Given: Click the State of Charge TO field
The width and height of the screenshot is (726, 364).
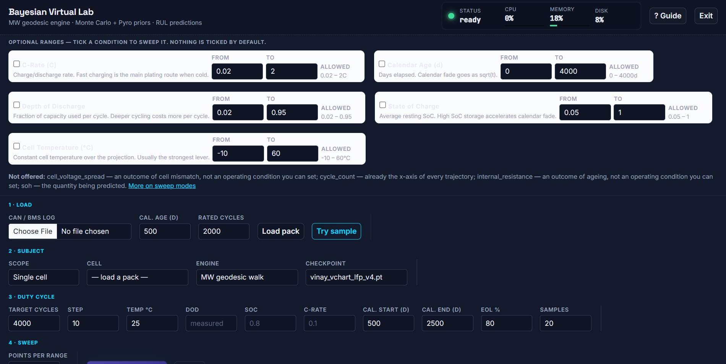Looking at the screenshot, I should tap(639, 112).
